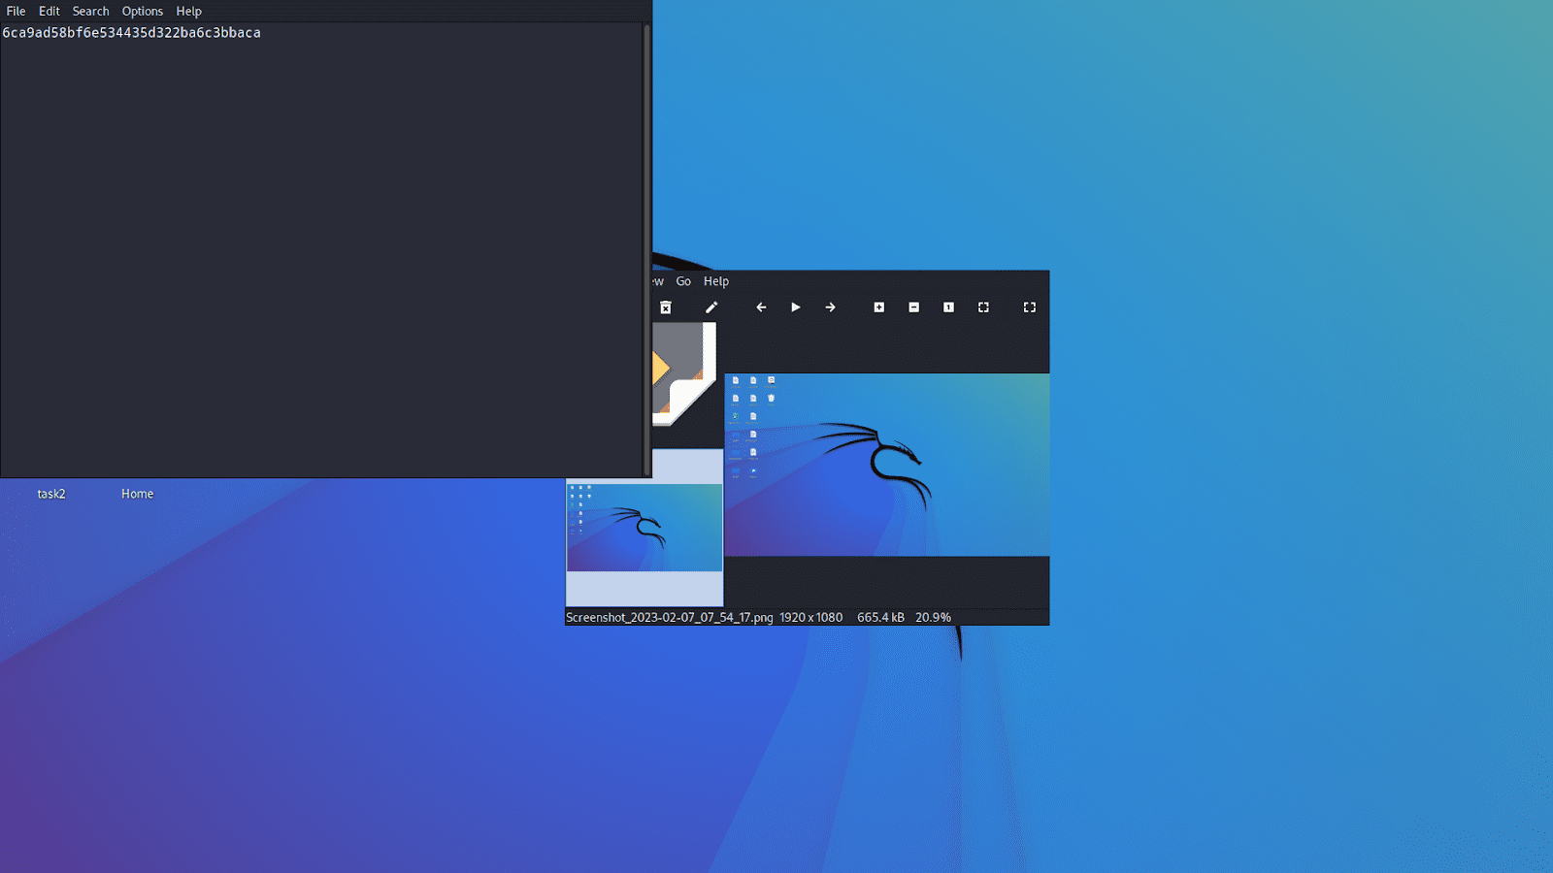Screen dimensions: 1553x873
Task: Zoom out using the minus icon
Action: click(914, 307)
